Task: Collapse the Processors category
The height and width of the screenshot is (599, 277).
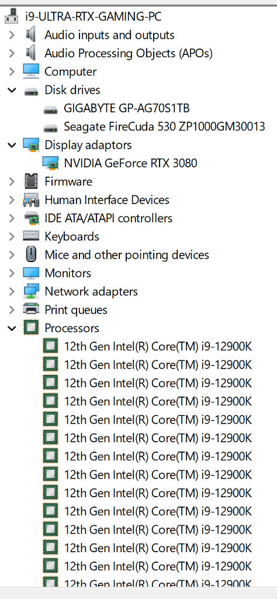Action: pos(12,328)
